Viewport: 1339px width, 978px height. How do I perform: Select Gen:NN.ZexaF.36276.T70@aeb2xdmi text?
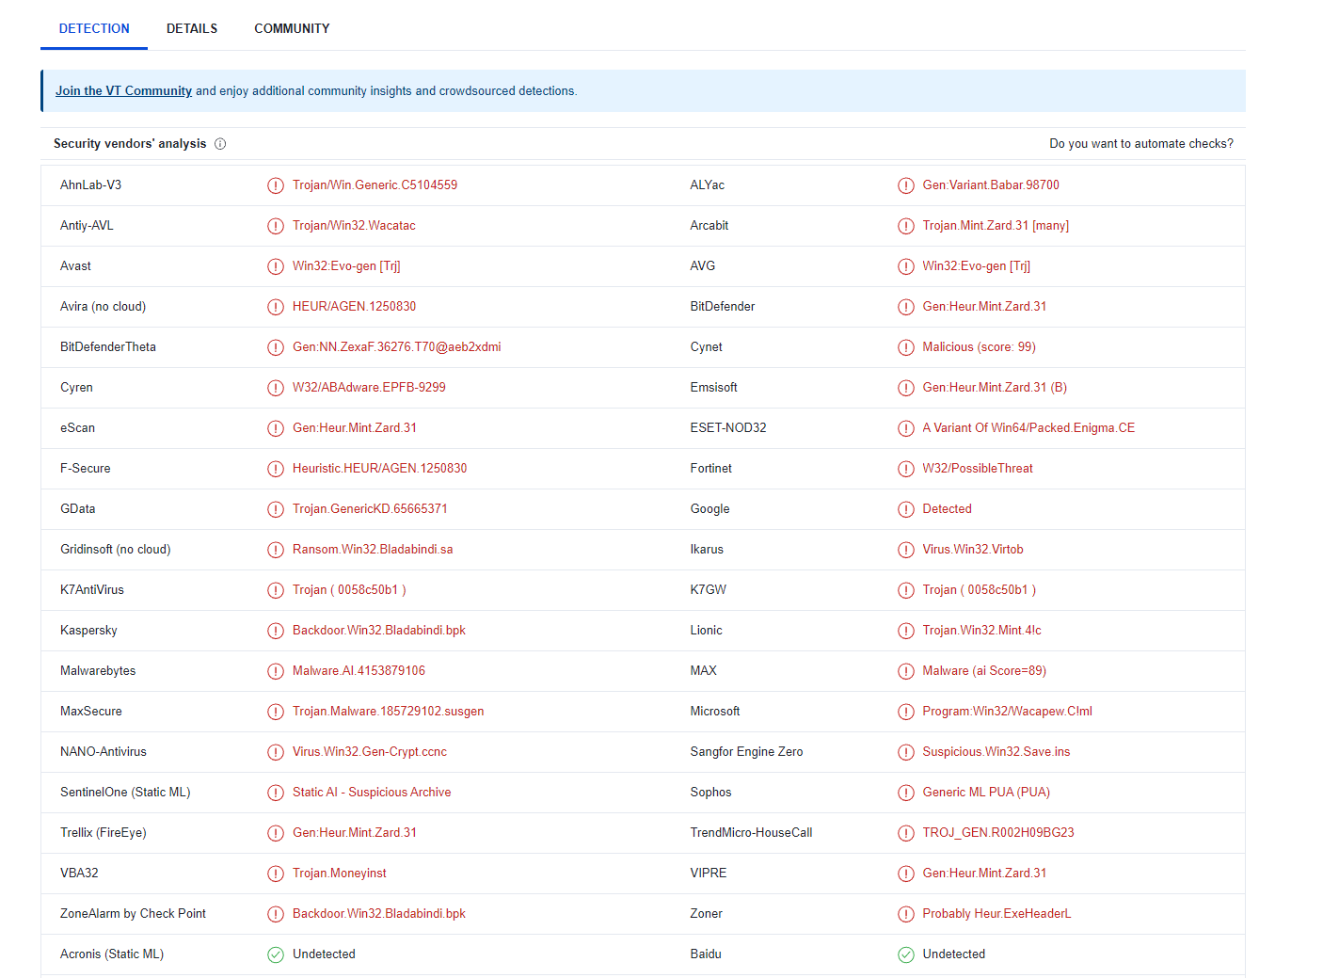(396, 347)
